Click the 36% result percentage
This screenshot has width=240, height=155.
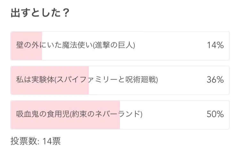(x=215, y=80)
